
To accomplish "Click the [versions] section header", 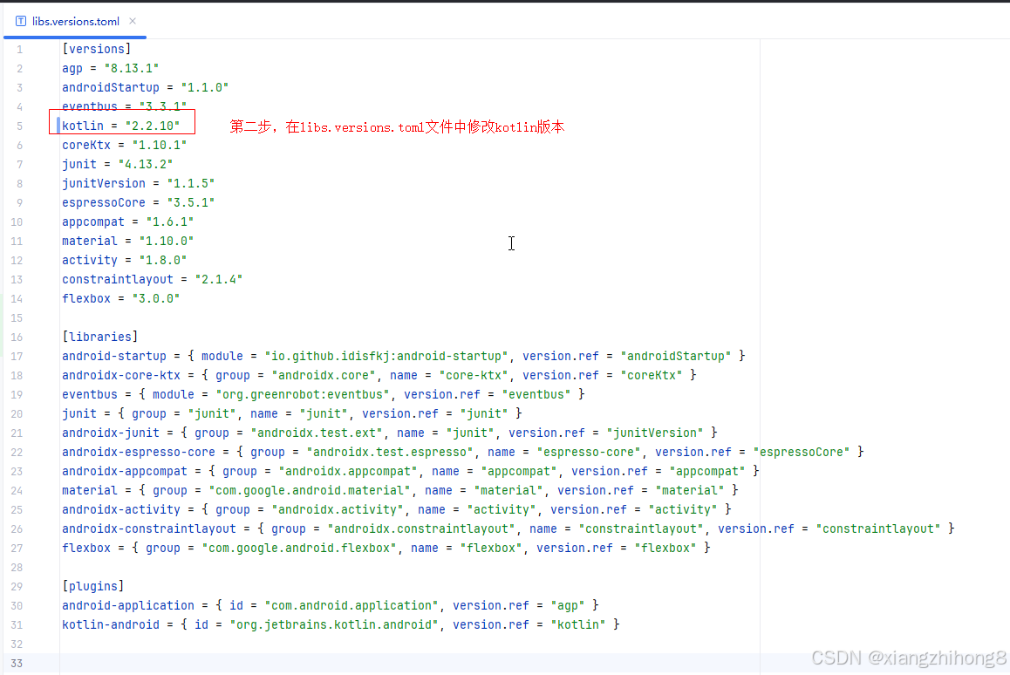I will [97, 49].
